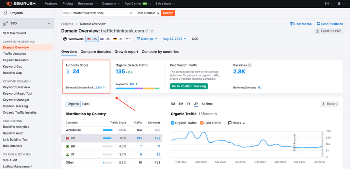Viewport: 350px width, 169px height.
Task: Open the Desktop device dropdown
Action: (x=147, y=39)
